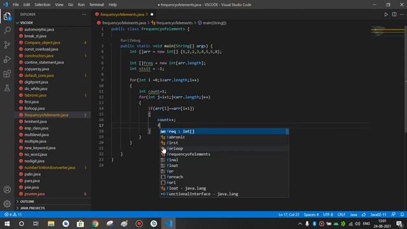
Task: Click the code minimap overview
Action: [x=387, y=32]
